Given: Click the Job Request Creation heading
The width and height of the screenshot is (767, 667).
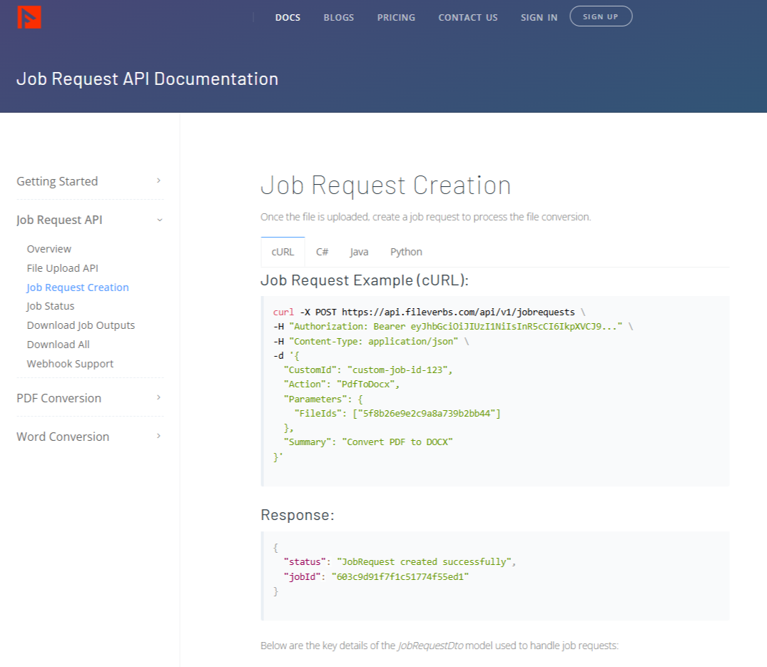Looking at the screenshot, I should click(x=385, y=185).
